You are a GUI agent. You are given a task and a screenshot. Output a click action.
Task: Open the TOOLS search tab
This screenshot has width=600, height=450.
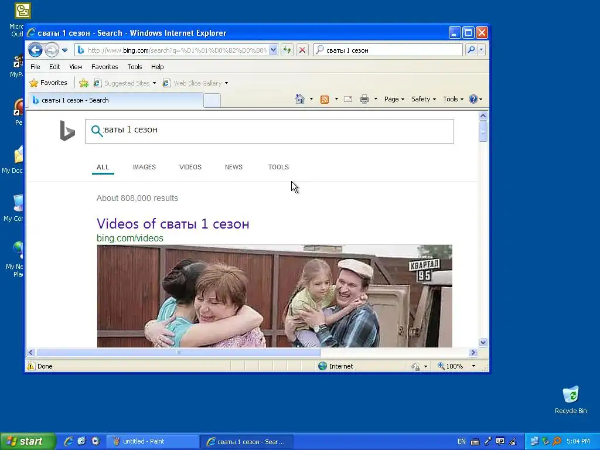coord(278,167)
